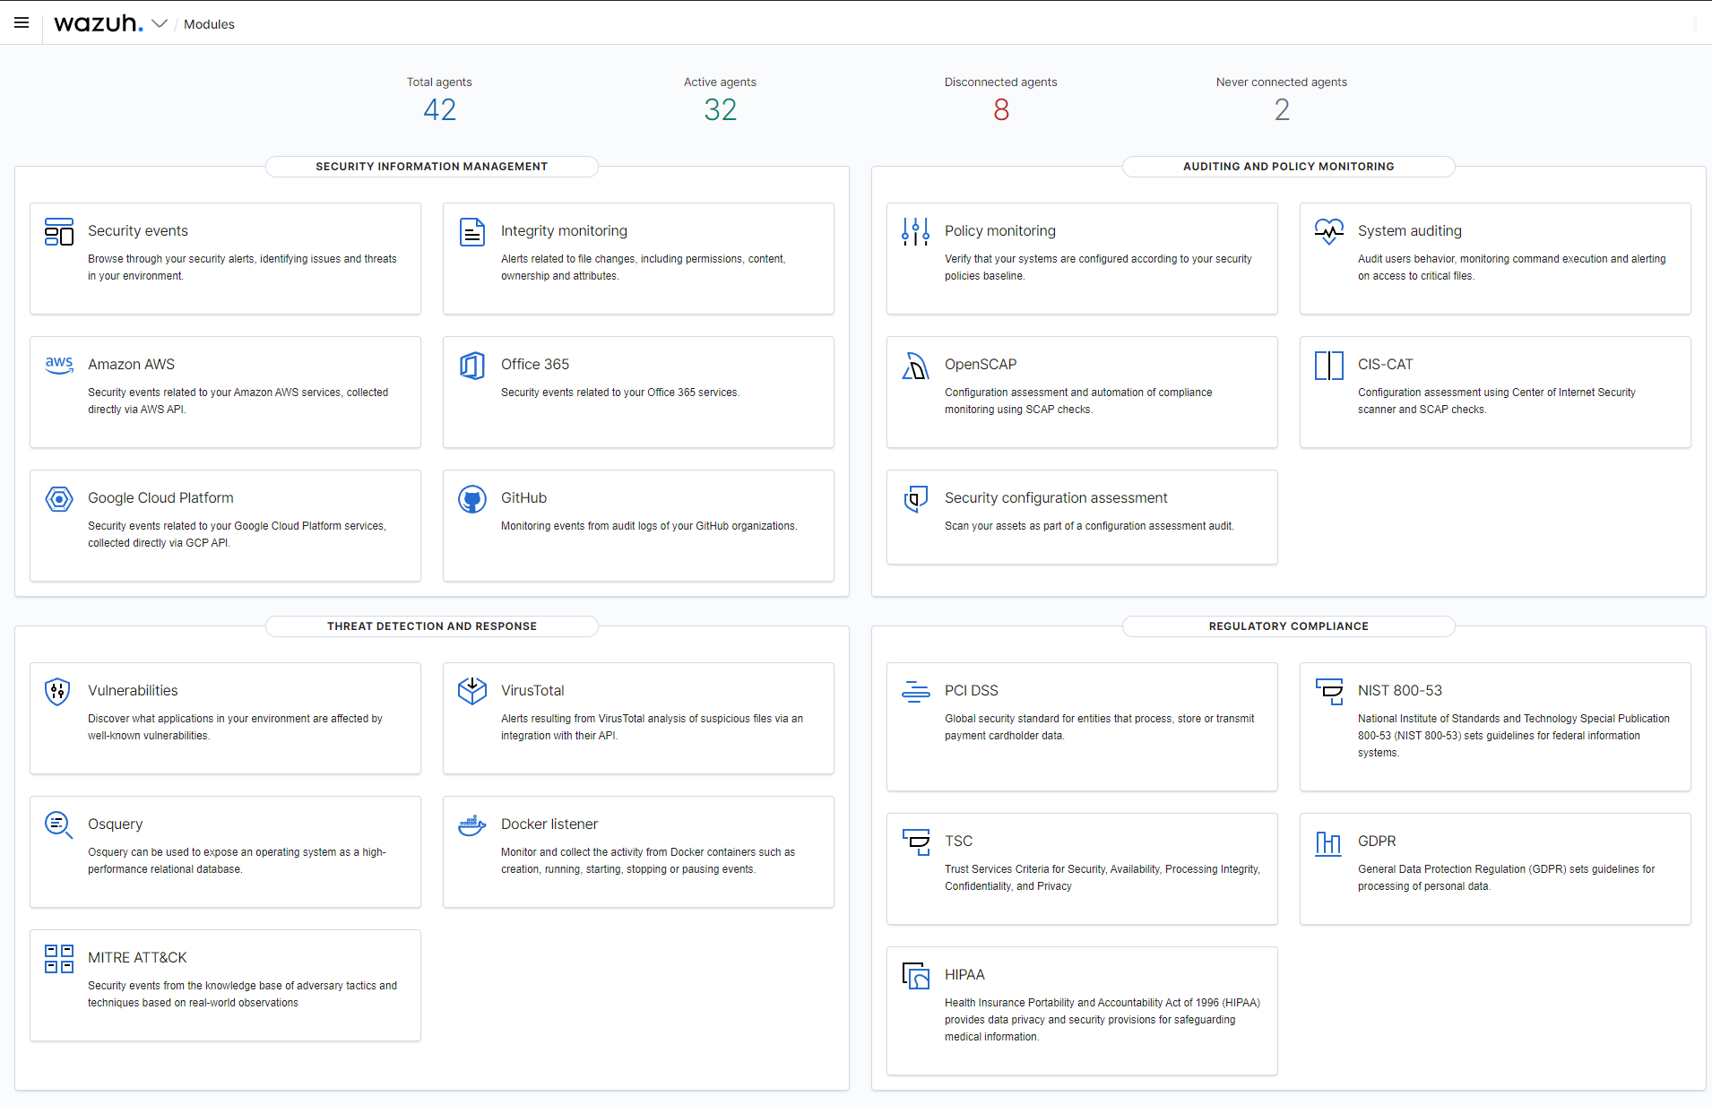This screenshot has height=1105, width=1712.
Task: Click the Policy monitoring sliders icon
Action: click(915, 231)
